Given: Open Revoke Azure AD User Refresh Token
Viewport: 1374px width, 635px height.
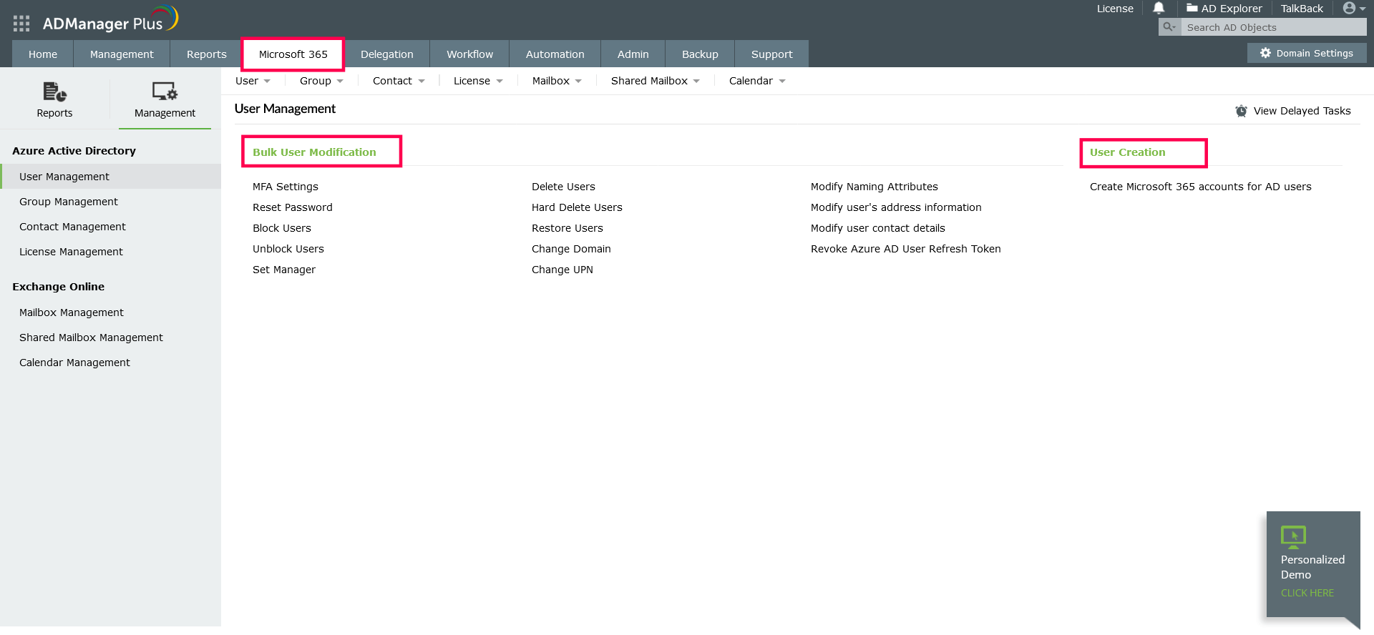Looking at the screenshot, I should coord(906,249).
